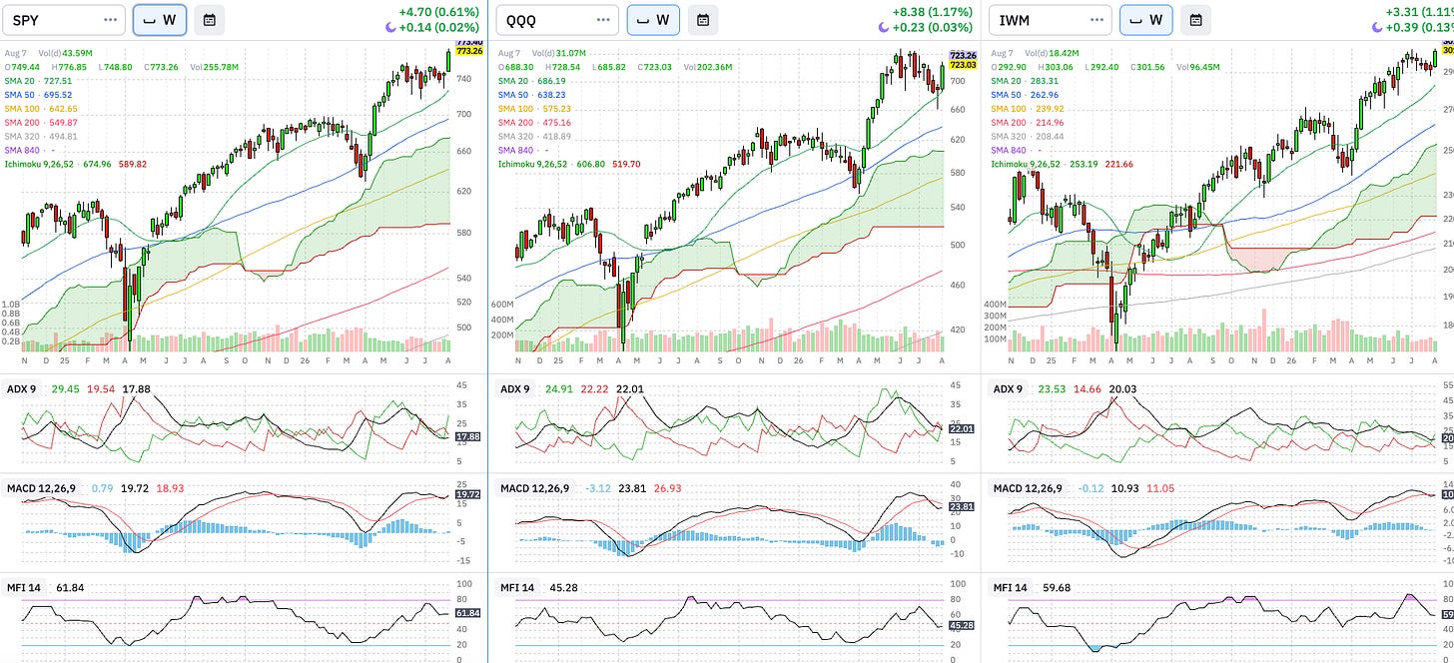This screenshot has height=663, width=1454.
Task: Click the MACD 12,26,9 label under IWM
Action: point(1030,488)
